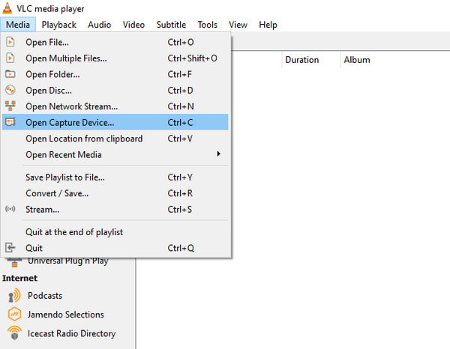Open the Media menu
450x349 pixels.
tap(18, 25)
